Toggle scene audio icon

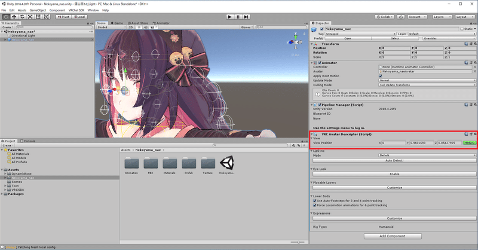(145, 27)
